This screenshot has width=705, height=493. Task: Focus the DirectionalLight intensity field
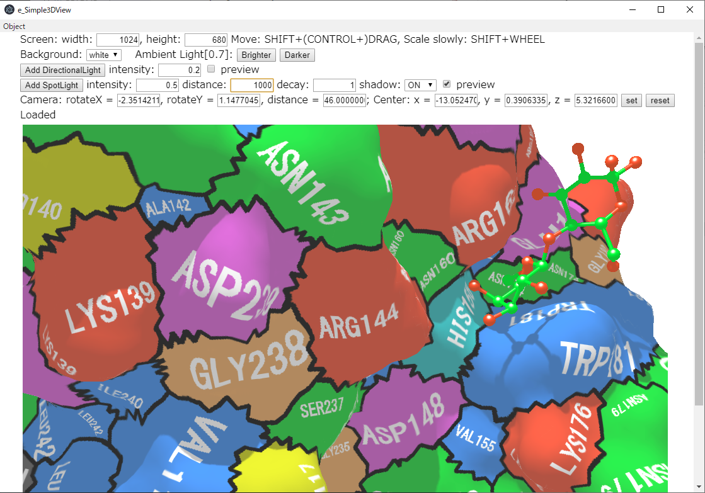tap(180, 70)
